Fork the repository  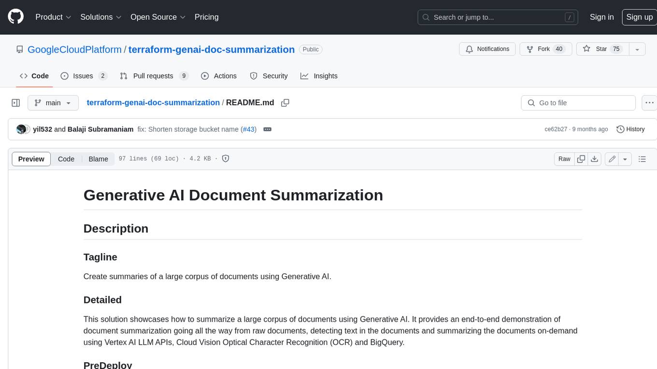pyautogui.click(x=546, y=49)
